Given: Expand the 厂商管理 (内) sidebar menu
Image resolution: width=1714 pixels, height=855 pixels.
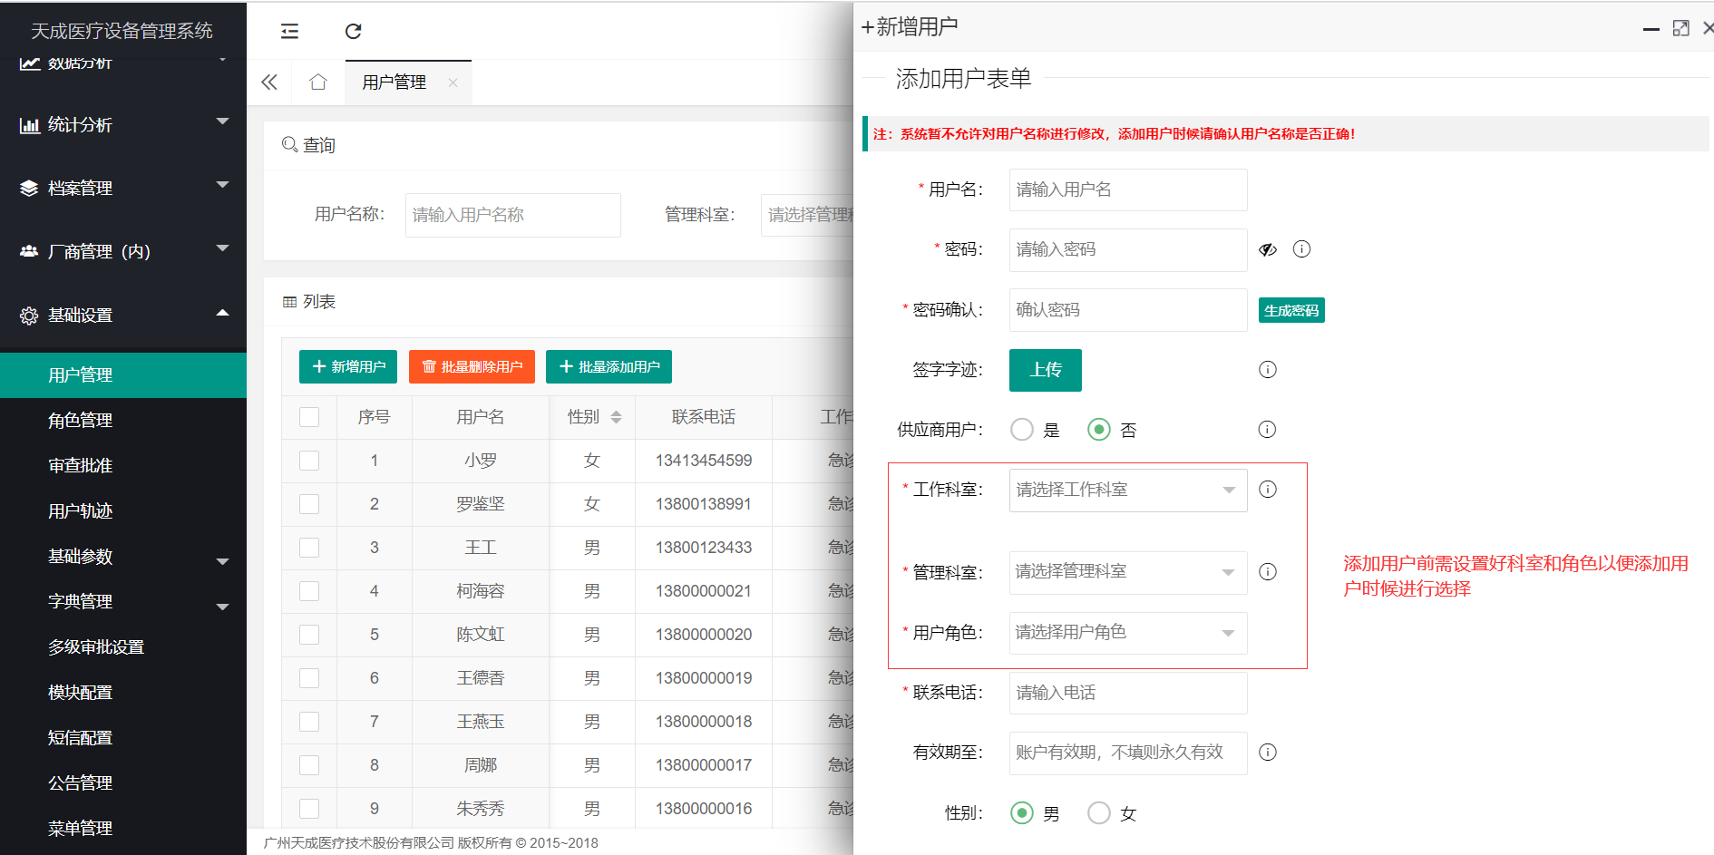Looking at the screenshot, I should click(x=223, y=248).
